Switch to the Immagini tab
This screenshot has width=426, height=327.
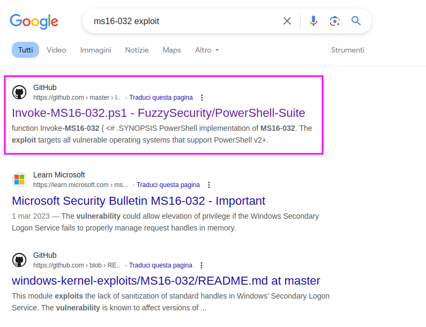coord(95,50)
